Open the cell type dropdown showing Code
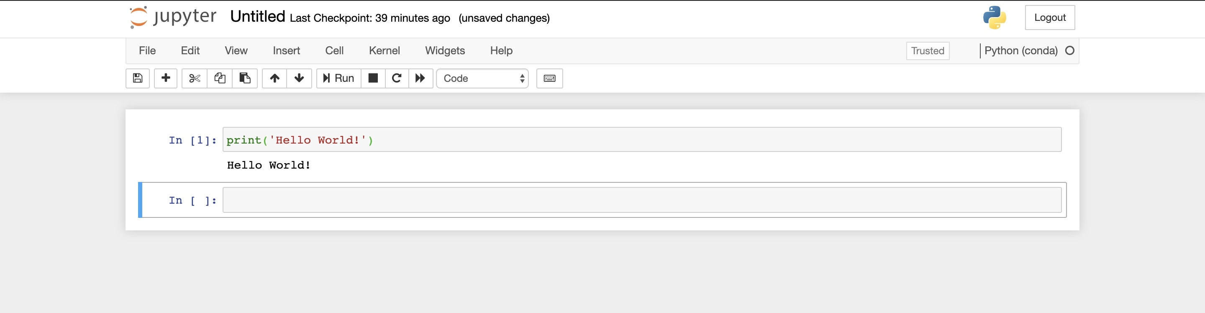1205x313 pixels. click(482, 78)
